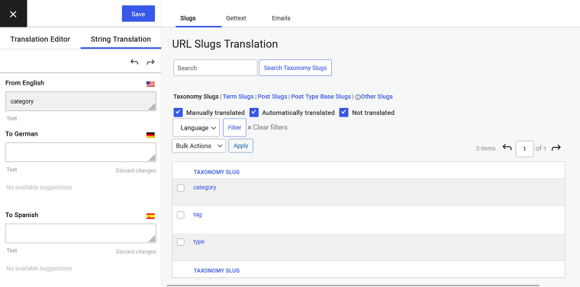Click the German flag icon
The image size is (580, 287).
[150, 135]
